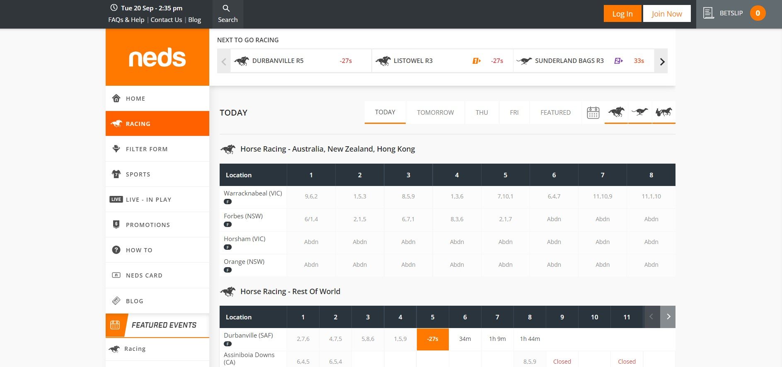Open Durbanville race 6 at 34m
782x367 pixels.
point(465,339)
